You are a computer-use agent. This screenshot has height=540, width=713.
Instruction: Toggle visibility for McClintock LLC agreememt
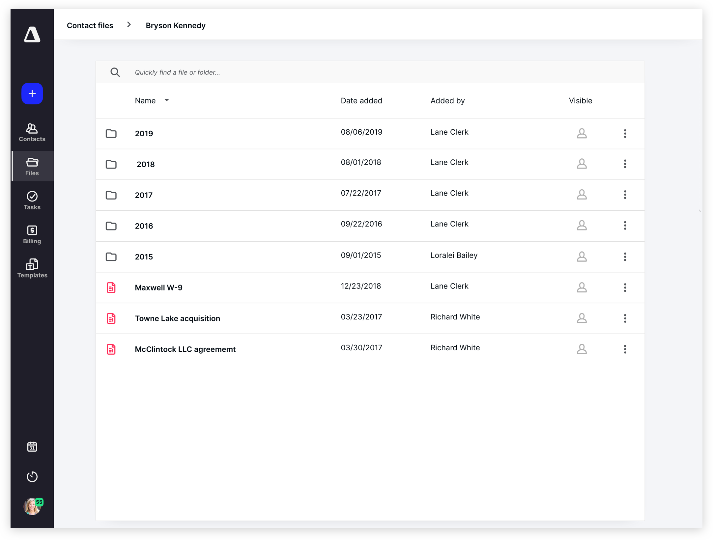coord(582,349)
